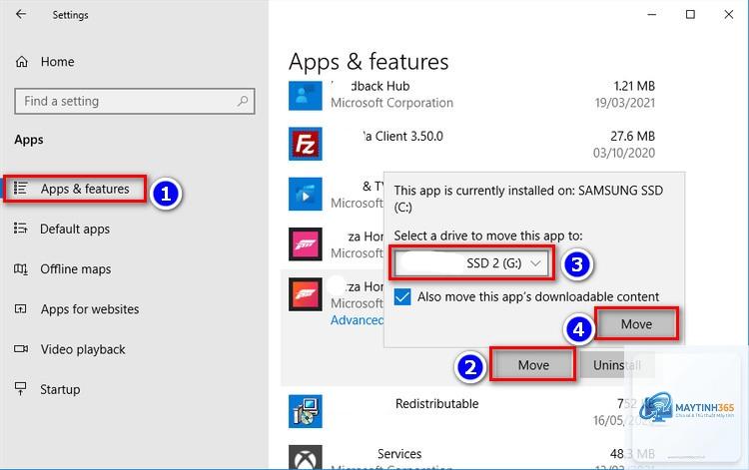
Task: Open Offline maps settings page
Action: 76,269
